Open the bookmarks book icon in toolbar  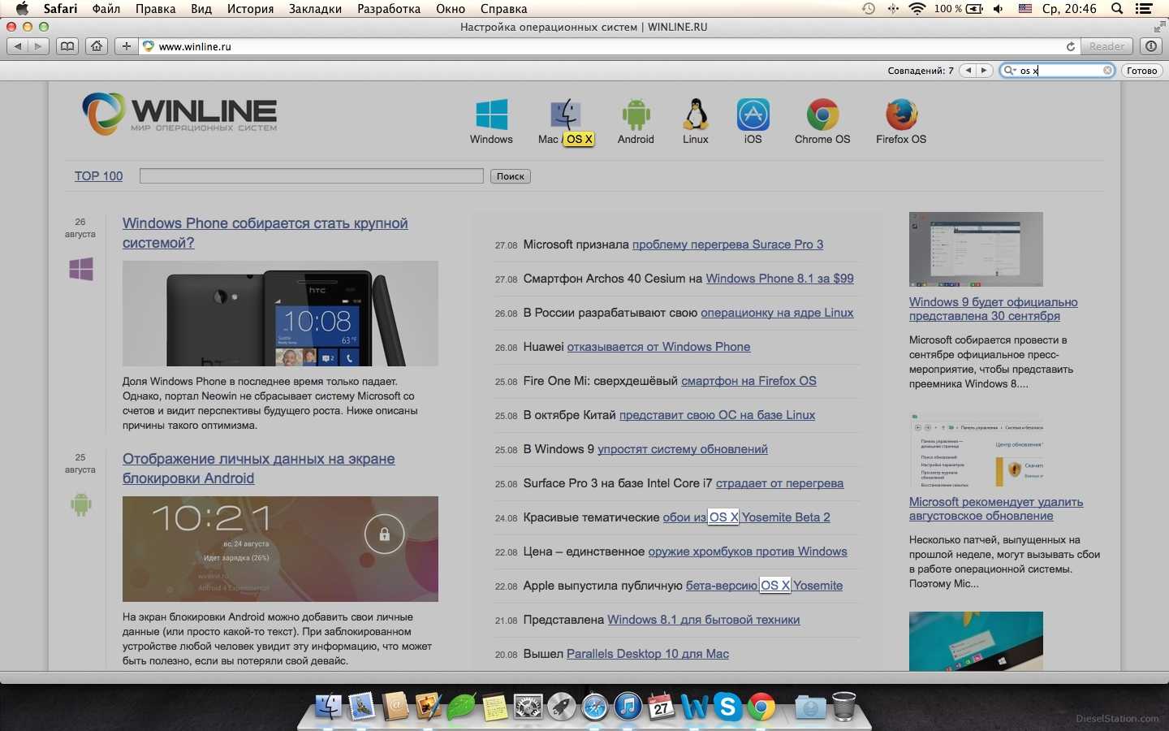tap(67, 46)
